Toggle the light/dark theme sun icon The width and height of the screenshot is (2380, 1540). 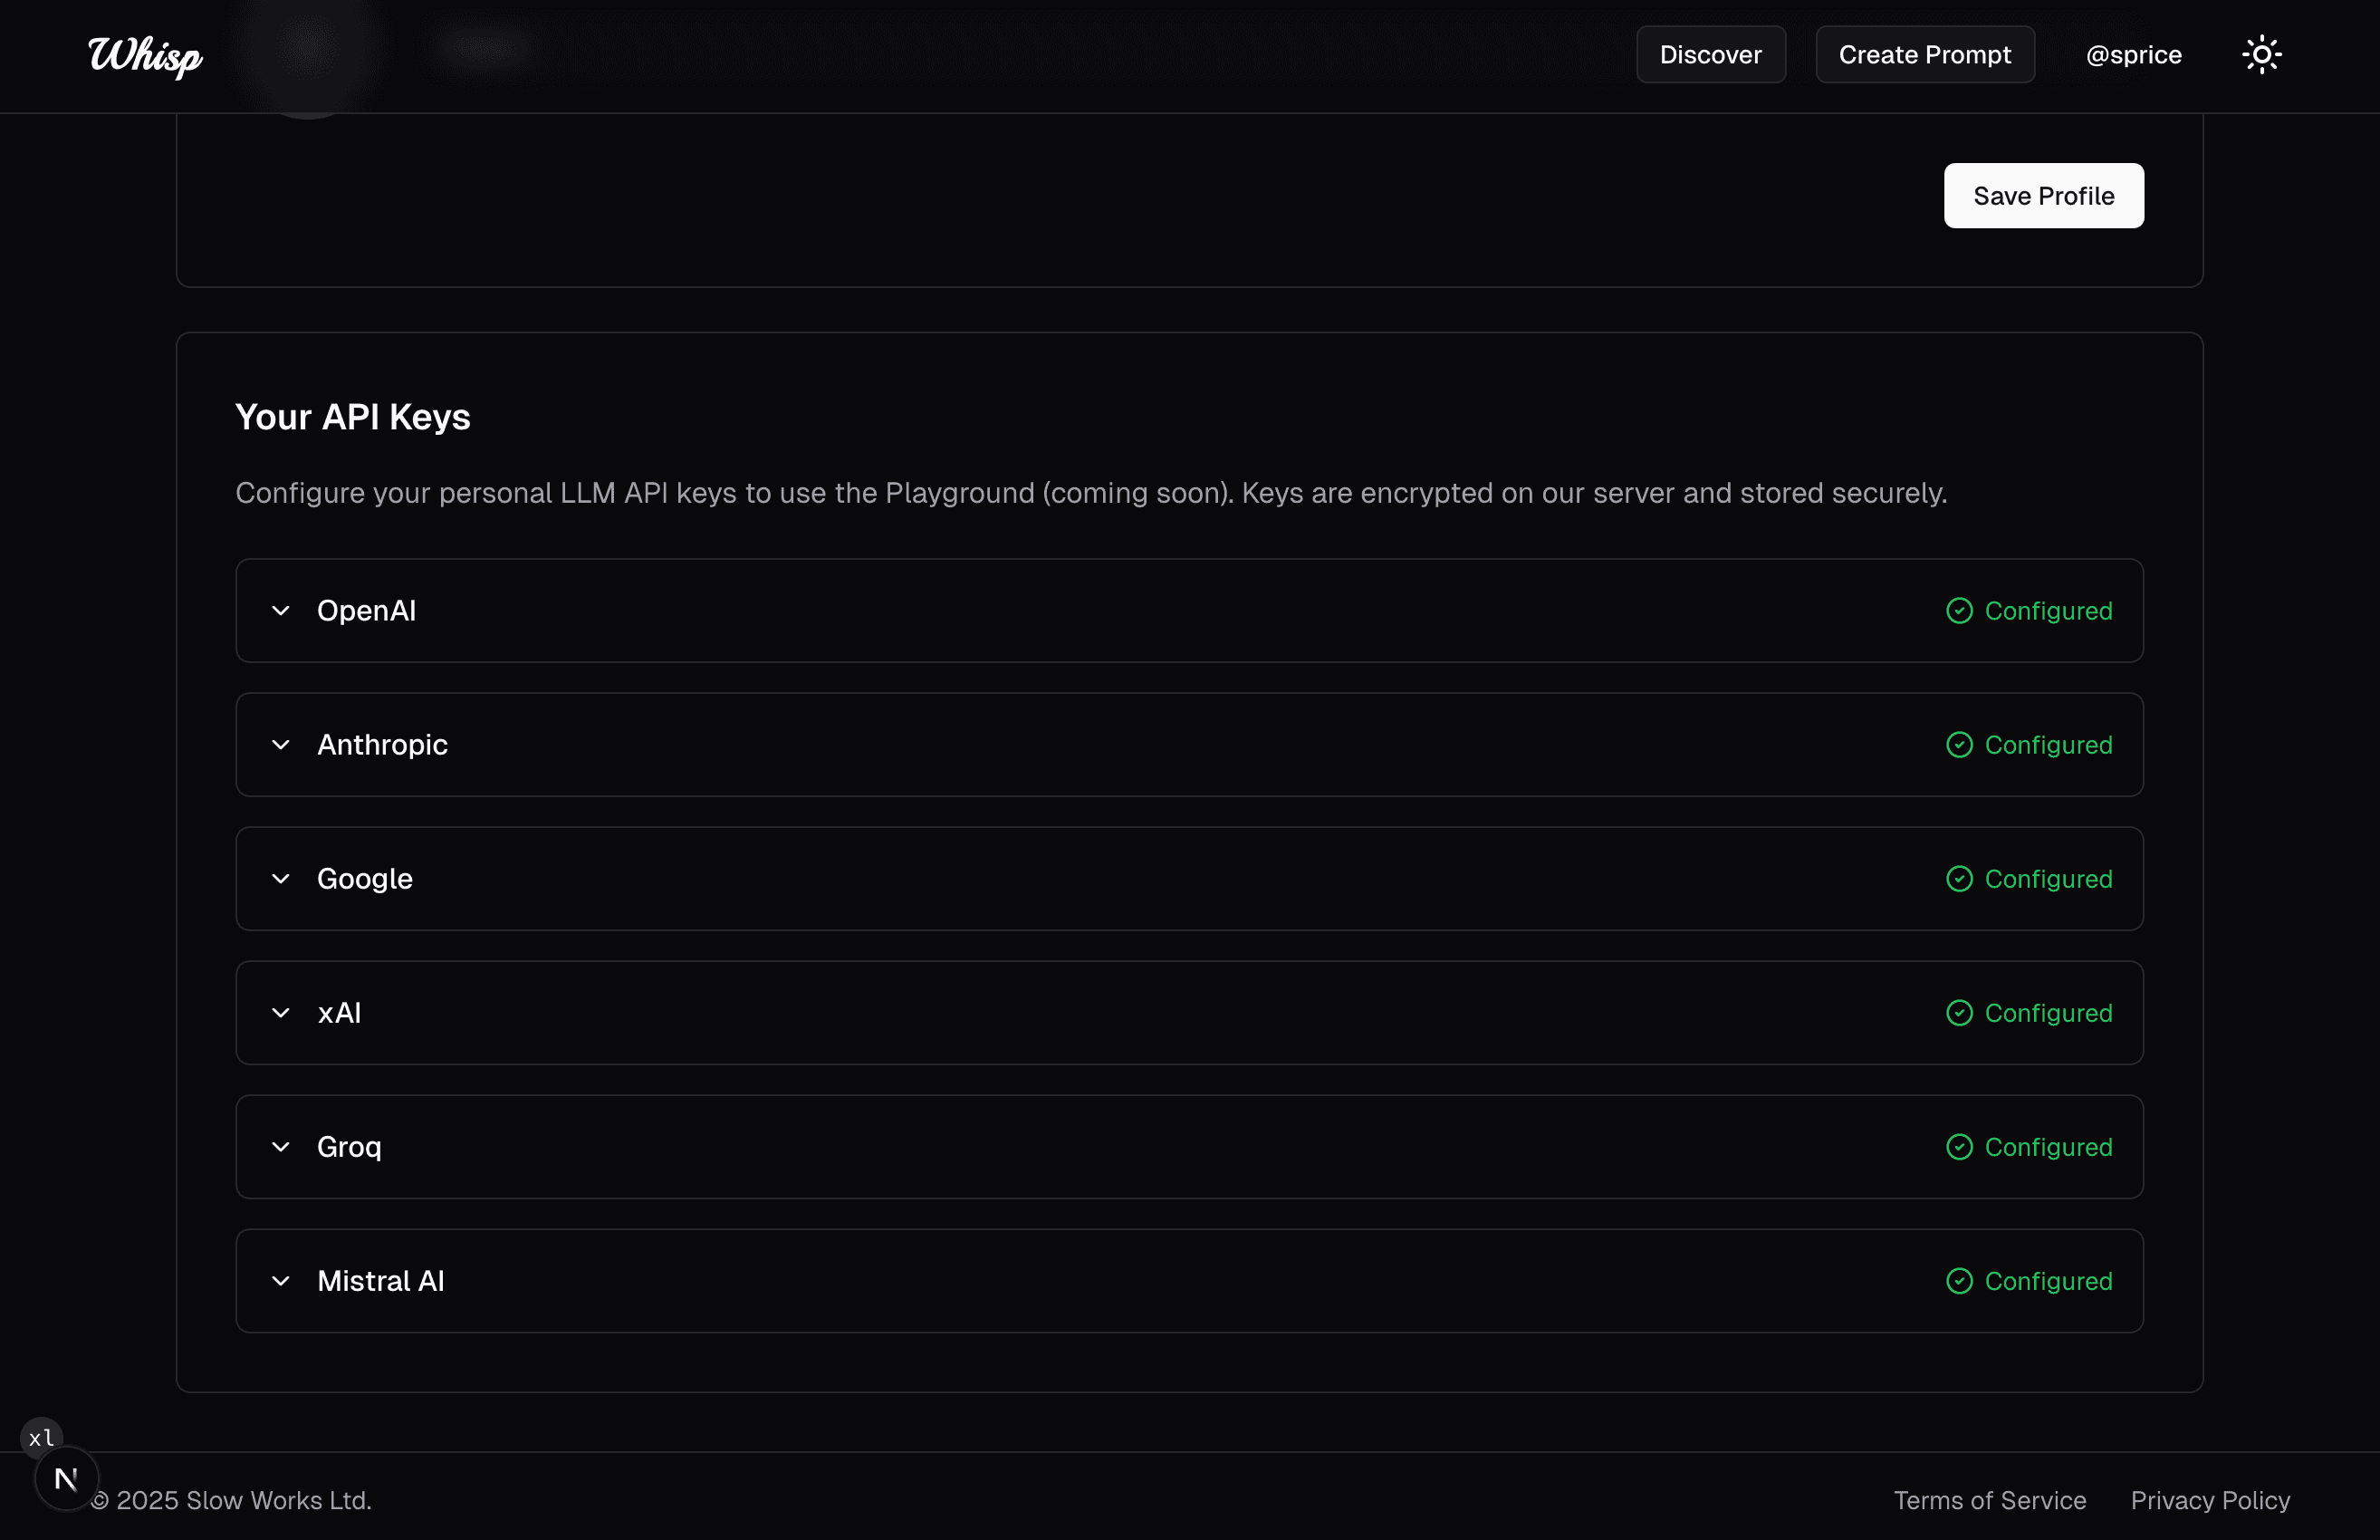click(2261, 55)
